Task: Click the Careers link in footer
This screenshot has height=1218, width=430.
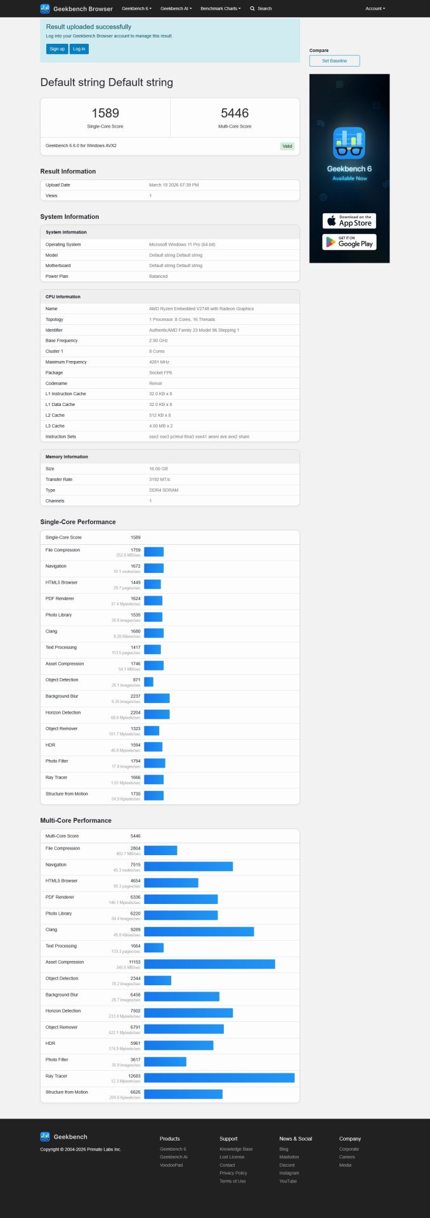Action: point(347,1157)
